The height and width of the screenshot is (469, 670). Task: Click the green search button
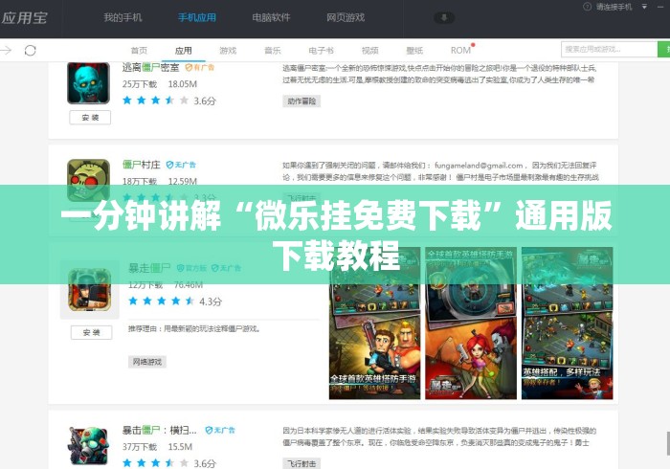(x=664, y=50)
